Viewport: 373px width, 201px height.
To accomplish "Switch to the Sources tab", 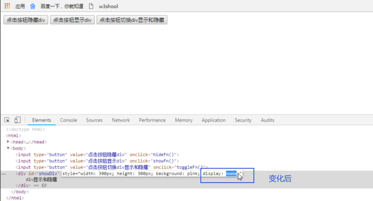I will point(94,120).
